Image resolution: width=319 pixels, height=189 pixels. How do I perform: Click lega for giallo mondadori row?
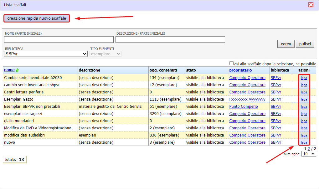tap(304, 121)
